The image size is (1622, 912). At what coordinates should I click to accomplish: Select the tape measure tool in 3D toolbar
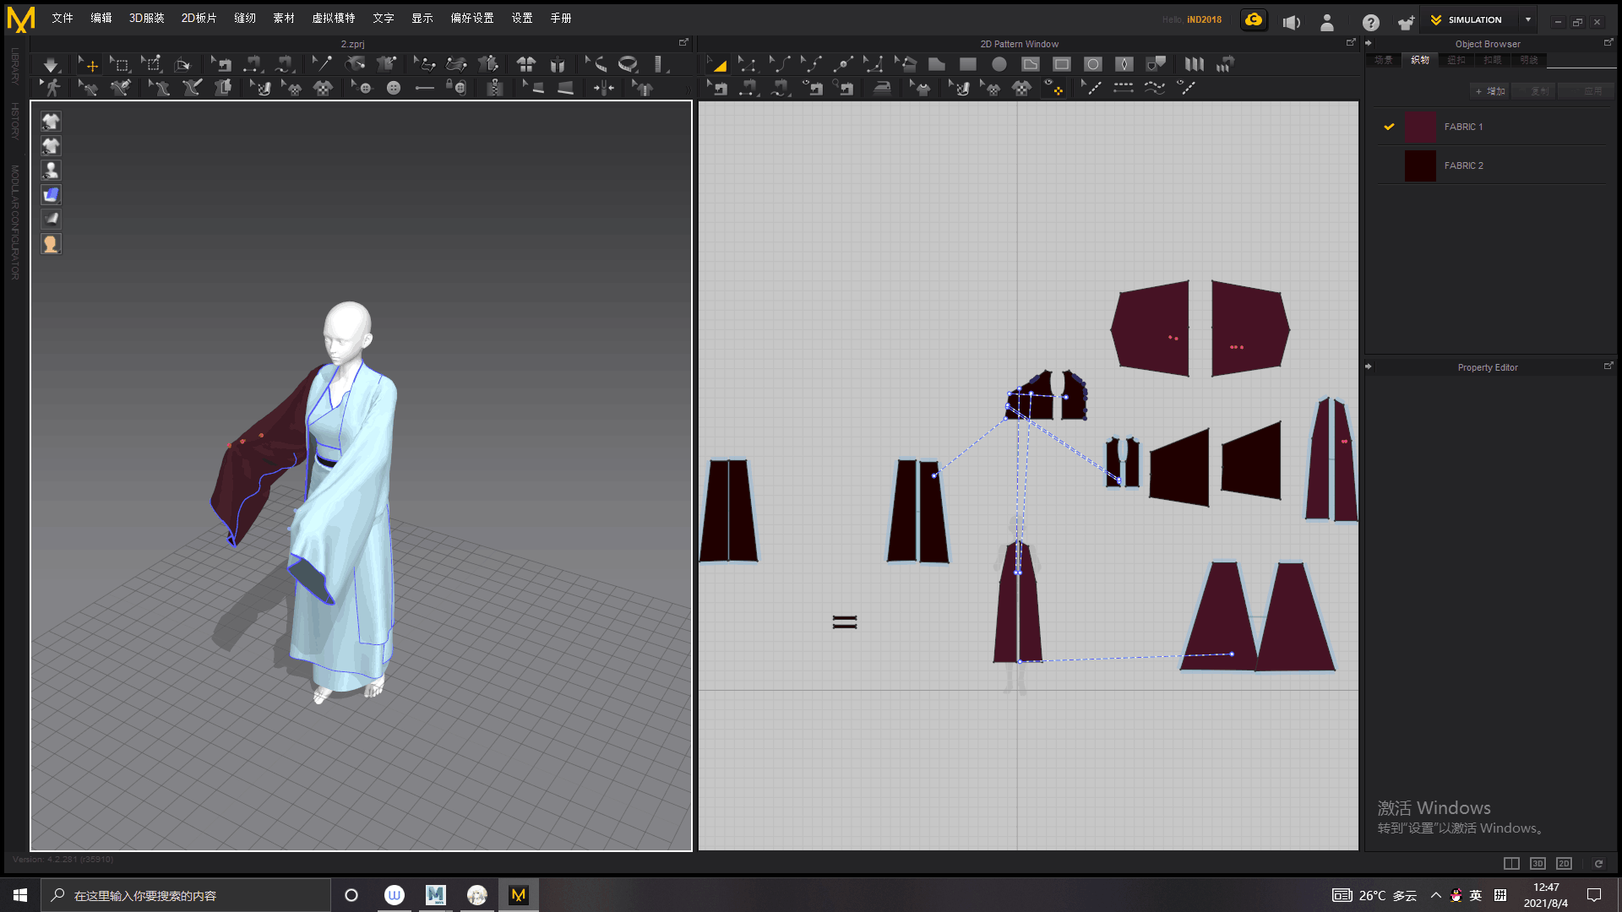tap(628, 64)
